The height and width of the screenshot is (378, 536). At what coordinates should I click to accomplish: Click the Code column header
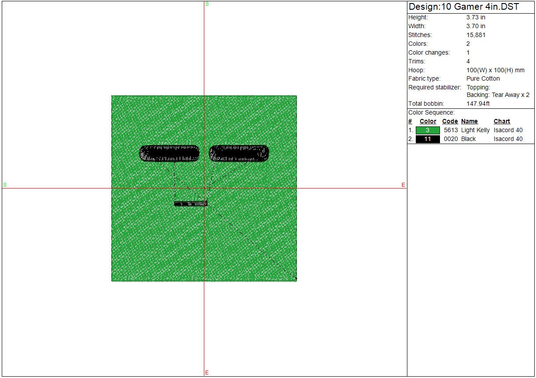(x=450, y=122)
